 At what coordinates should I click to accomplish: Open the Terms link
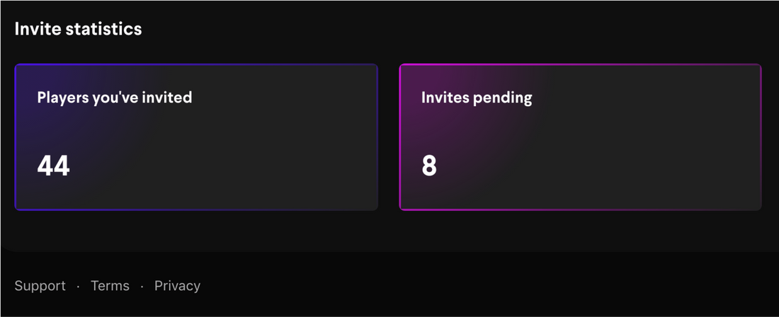tap(110, 286)
